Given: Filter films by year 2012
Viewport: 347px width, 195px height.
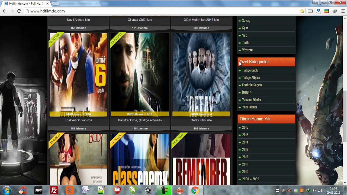Looking at the screenshot, I should click(245, 157).
